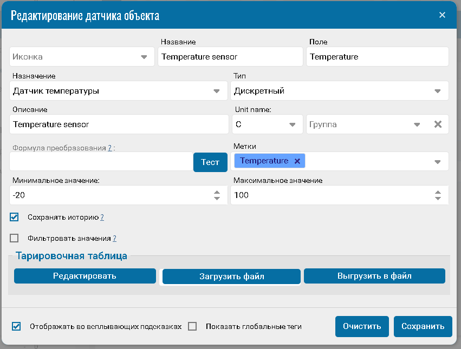The image size is (461, 349).
Task: Click Загрузить файл for calibration table
Action: click(x=231, y=276)
